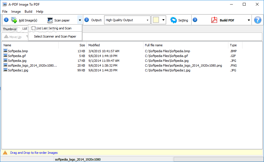Image resolution: width=264 pixels, height=162 pixels.
Task: Click the Build PDF button label
Action: (x=227, y=20)
